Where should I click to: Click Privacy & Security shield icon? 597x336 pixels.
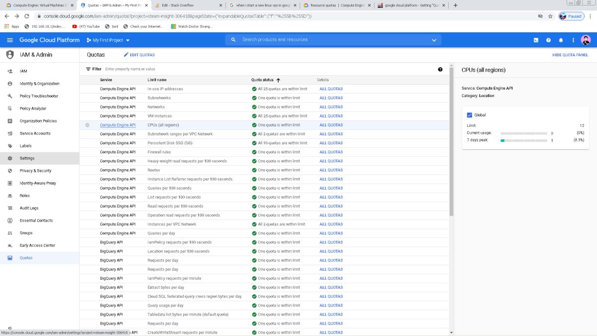point(10,171)
